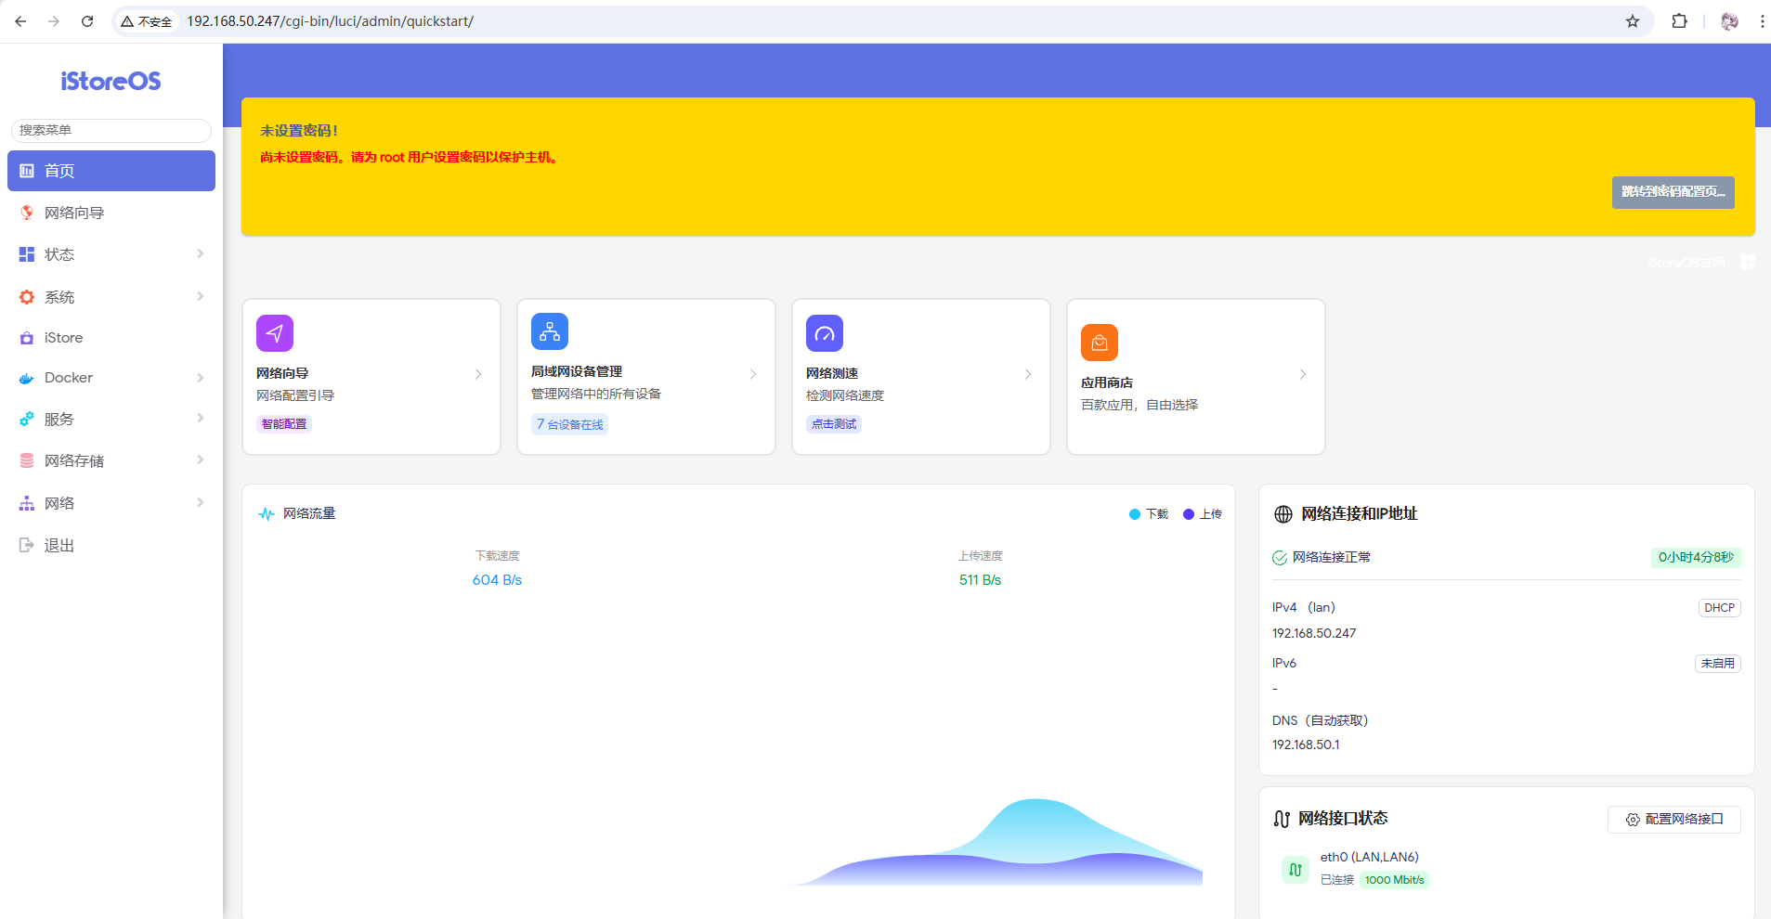Click the 跳转到密码配置页 button
The image size is (1771, 919).
1673,192
